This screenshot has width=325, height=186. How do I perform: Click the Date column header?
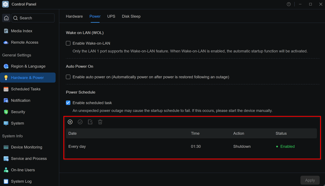pos(72,134)
